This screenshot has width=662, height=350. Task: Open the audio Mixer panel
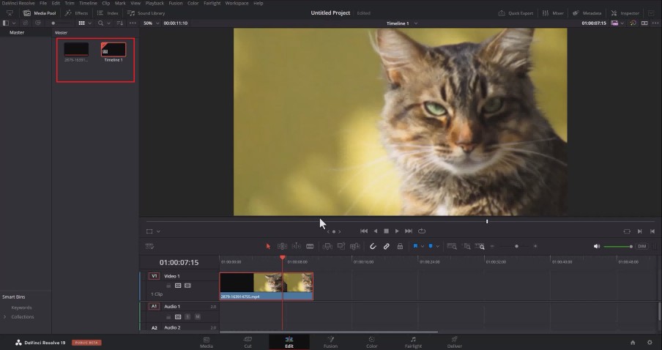[553, 13]
